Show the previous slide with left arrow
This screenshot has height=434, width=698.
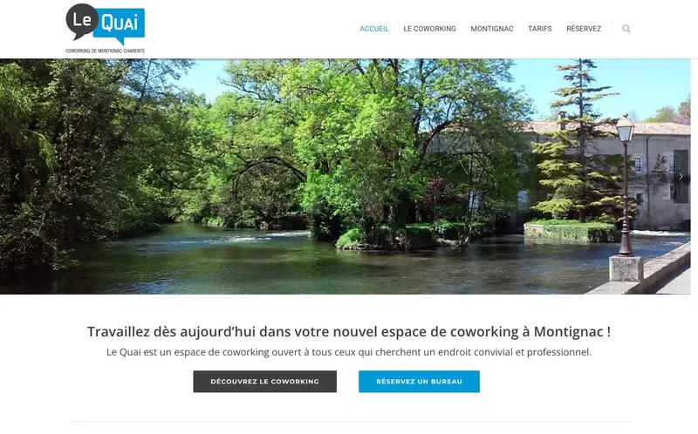coord(17,177)
